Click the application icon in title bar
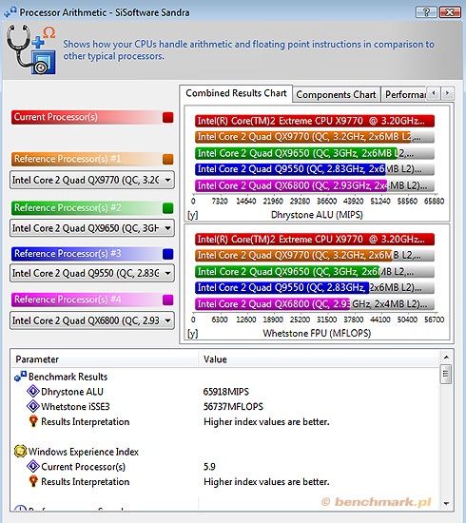Viewport: 466px width, 523px height. click(x=10, y=12)
